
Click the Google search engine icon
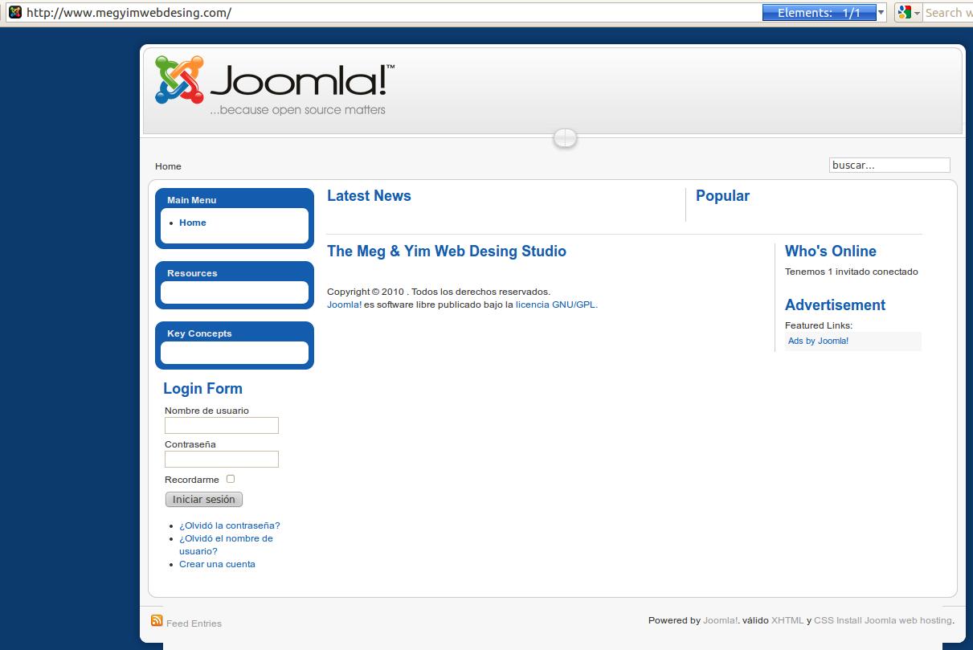pyautogui.click(x=905, y=12)
